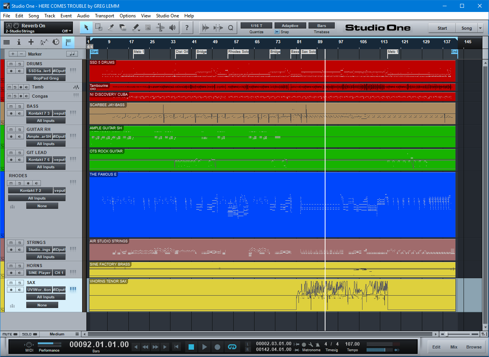The width and height of the screenshot is (489, 357).
Task: Arm record on the GUITAR RH track
Action: 11,136
